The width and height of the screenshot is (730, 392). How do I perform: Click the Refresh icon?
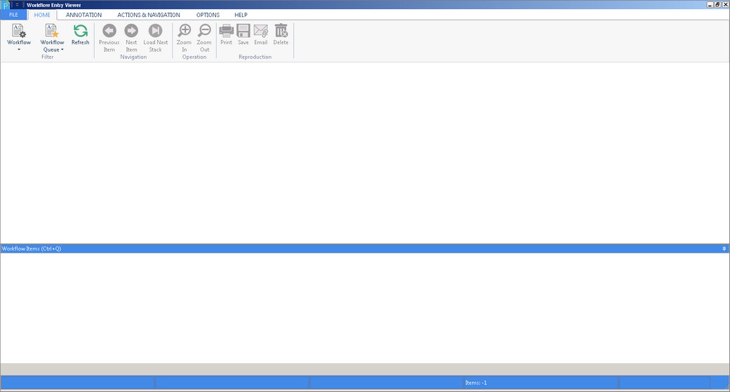coord(80,34)
